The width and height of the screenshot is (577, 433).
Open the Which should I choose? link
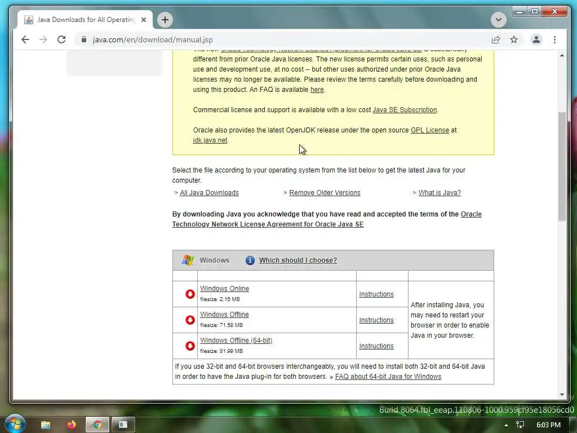tap(298, 260)
